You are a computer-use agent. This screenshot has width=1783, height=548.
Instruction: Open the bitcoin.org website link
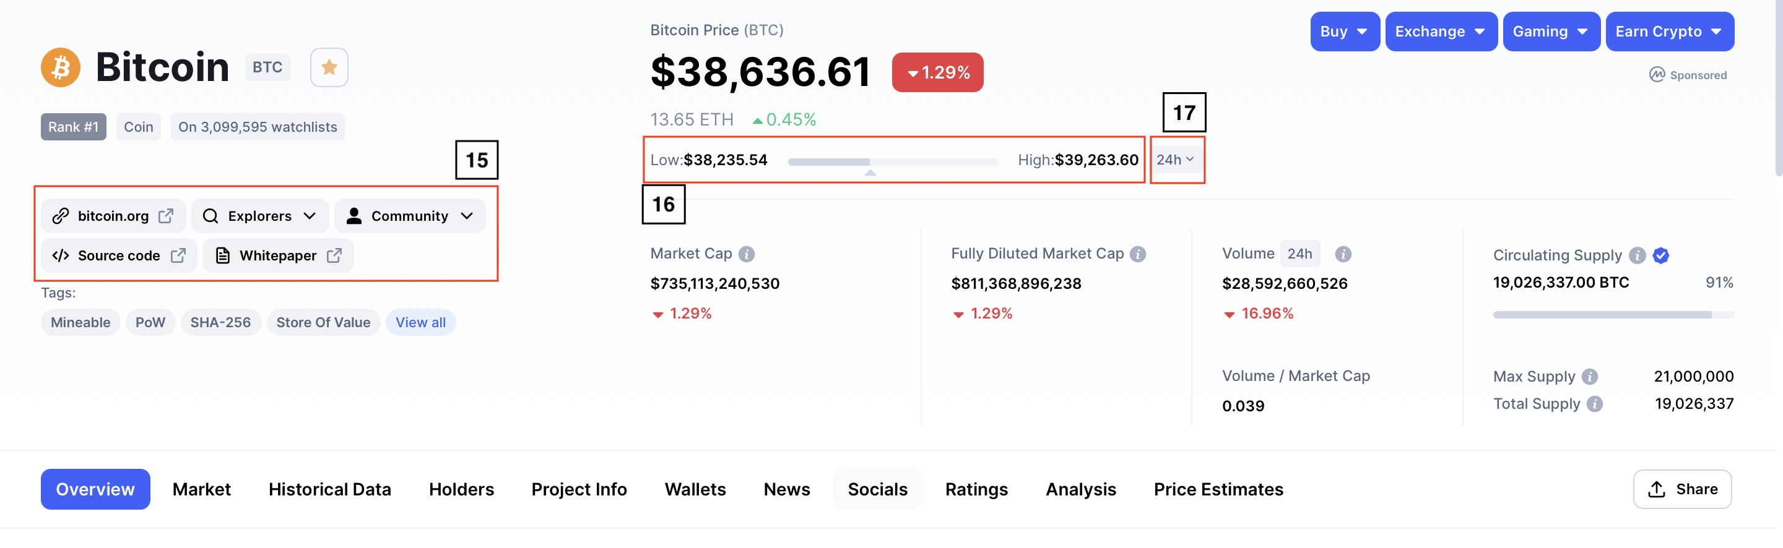click(113, 216)
